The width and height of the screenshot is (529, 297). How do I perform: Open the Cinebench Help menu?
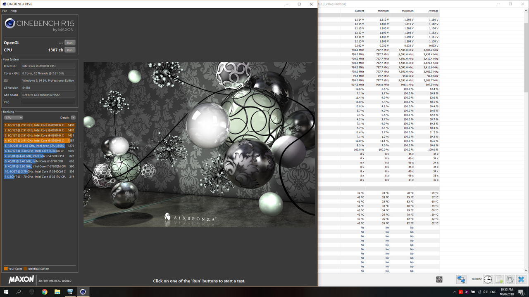click(x=14, y=11)
